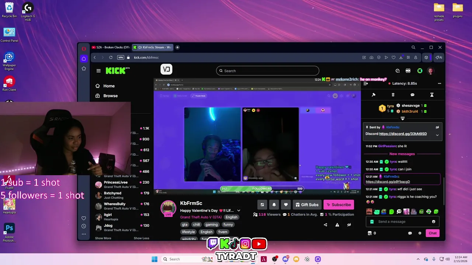This screenshot has height=265, width=472.
Task: Open Opera easy setup icon
Action: click(x=408, y=57)
